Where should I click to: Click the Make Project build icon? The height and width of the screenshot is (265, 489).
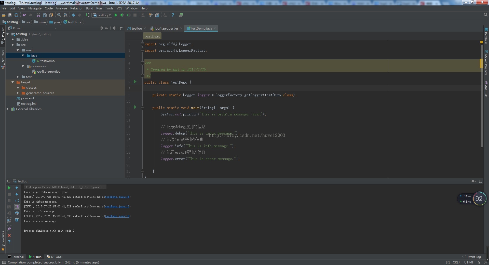(88, 15)
